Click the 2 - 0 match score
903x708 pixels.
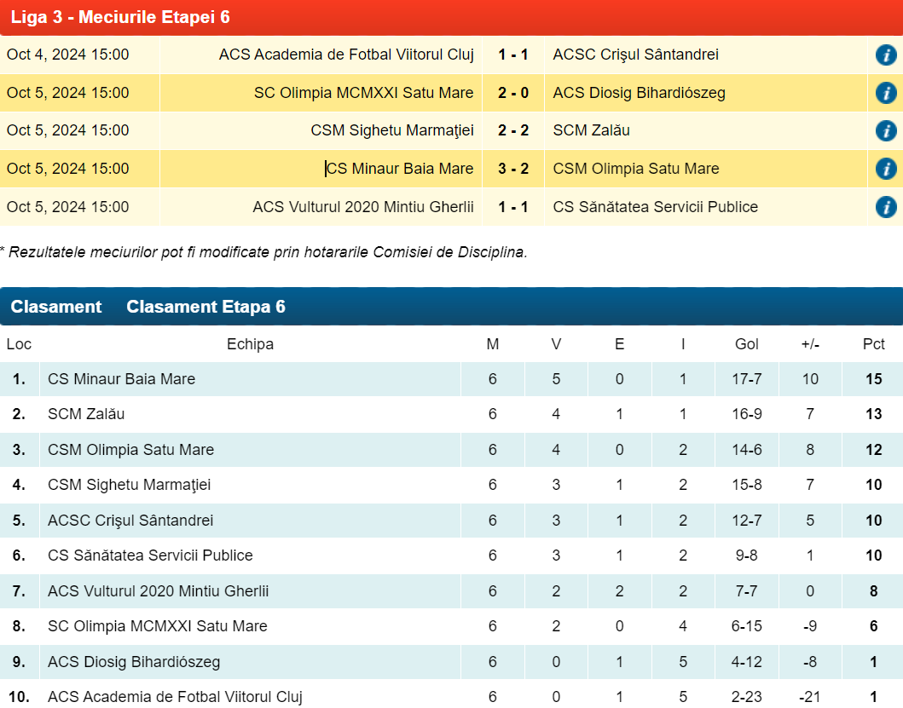(x=513, y=93)
